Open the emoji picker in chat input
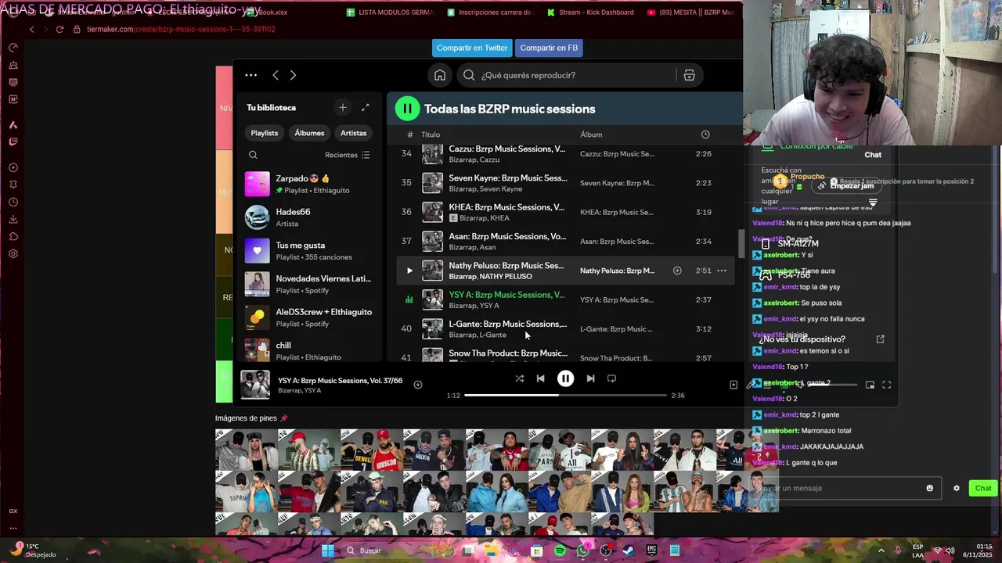Image resolution: width=1002 pixels, height=563 pixels. (x=929, y=488)
